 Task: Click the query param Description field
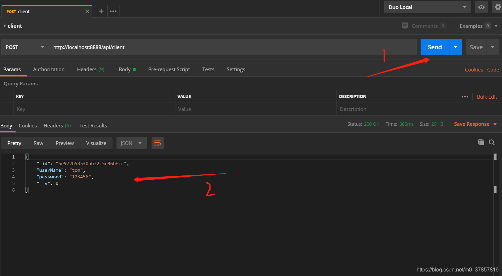tap(419, 109)
